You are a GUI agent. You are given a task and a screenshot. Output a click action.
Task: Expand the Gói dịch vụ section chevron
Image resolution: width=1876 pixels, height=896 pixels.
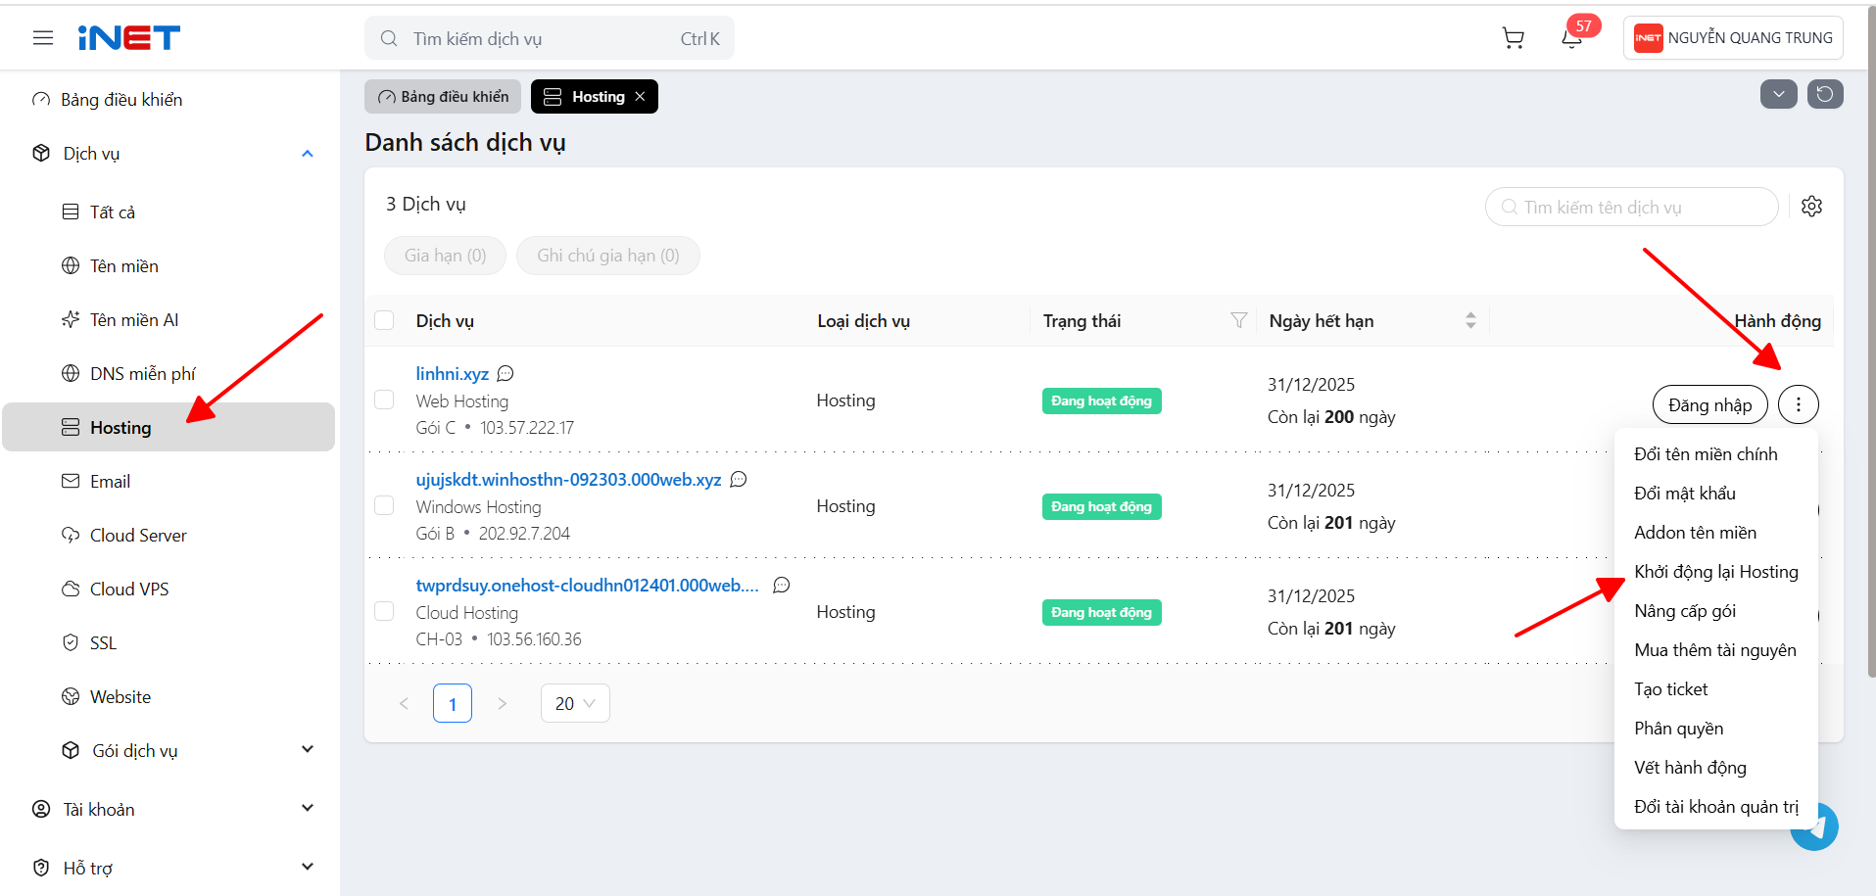tap(308, 749)
